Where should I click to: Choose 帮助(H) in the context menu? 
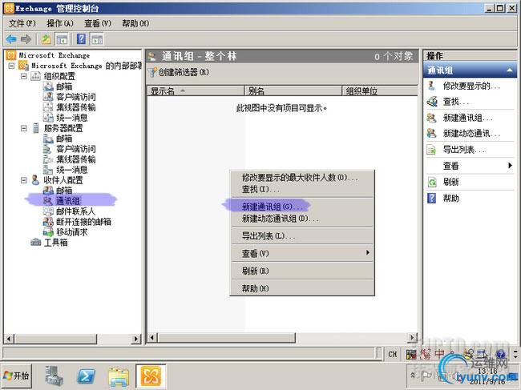302,288
